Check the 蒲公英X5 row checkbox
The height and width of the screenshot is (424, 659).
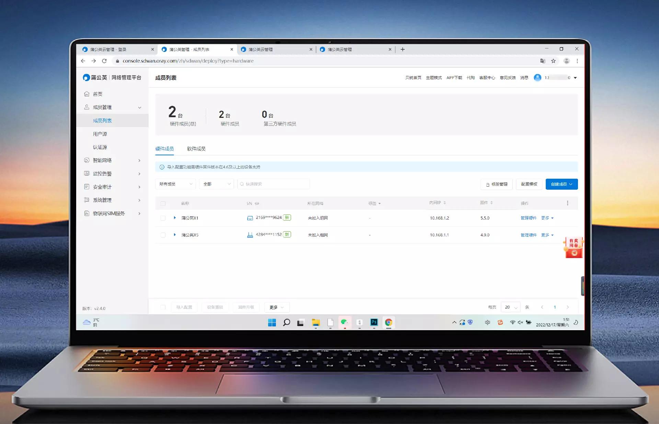(163, 235)
